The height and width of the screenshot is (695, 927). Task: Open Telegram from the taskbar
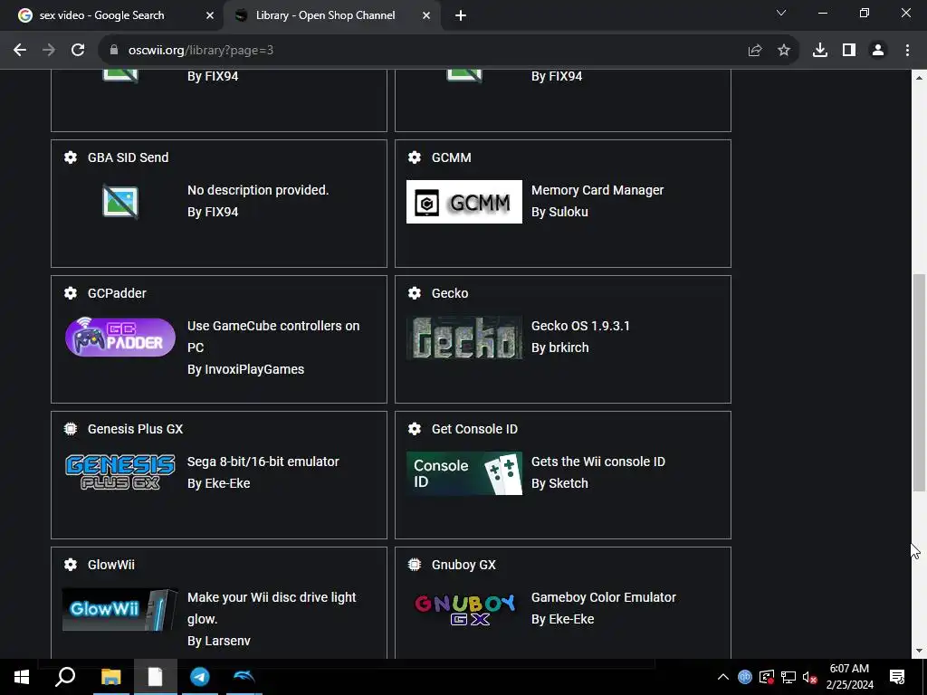(200, 677)
